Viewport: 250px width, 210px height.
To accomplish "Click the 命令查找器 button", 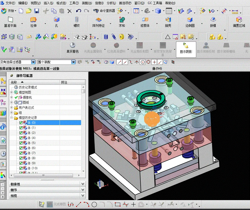I will [x=104, y=11].
